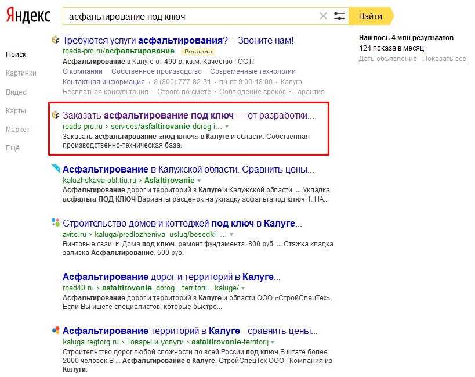The width and height of the screenshot is (475, 377).
Task: Click the roads-pro.ru/асфальтирование ad URL
Action: (x=118, y=51)
